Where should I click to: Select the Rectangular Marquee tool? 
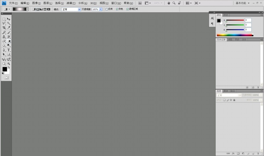4,19
